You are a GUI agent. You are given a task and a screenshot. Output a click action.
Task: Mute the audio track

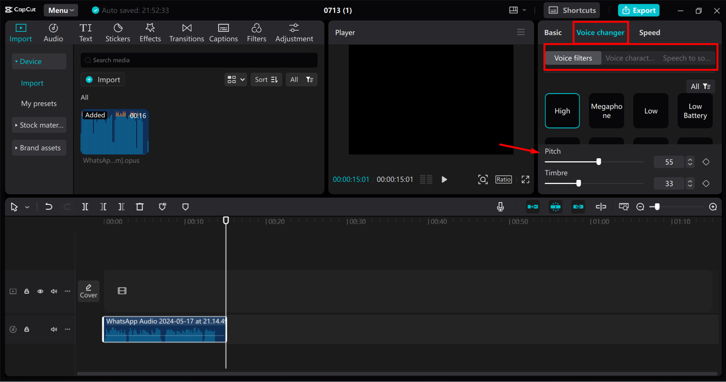pos(54,329)
